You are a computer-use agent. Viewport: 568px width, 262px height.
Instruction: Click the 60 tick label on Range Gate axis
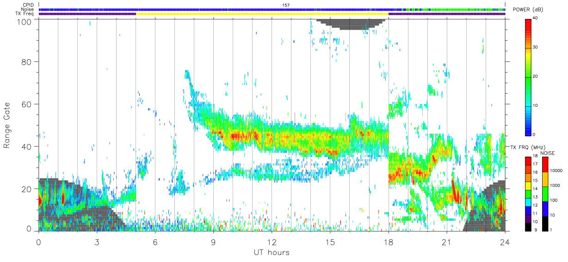[x=27, y=104]
